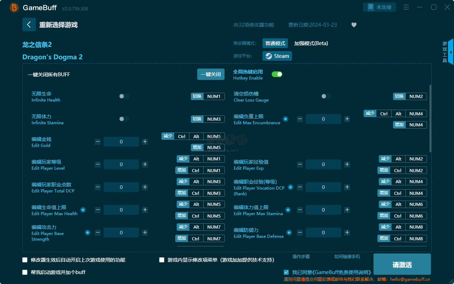Click the Edit Player Max Health value field

(121, 210)
